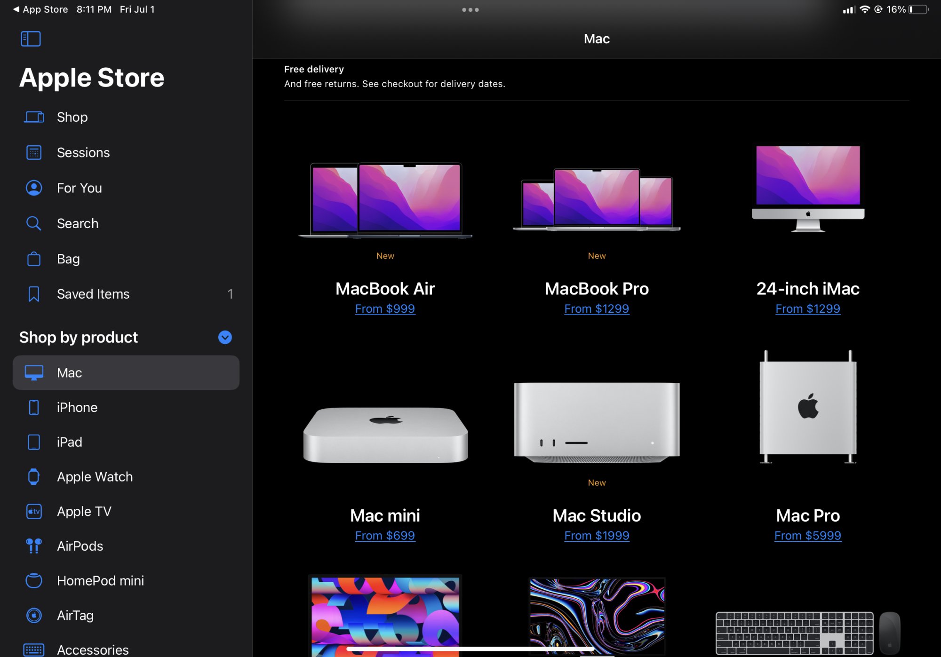
Task: Toggle the sidebar panel icon
Action: (x=31, y=39)
